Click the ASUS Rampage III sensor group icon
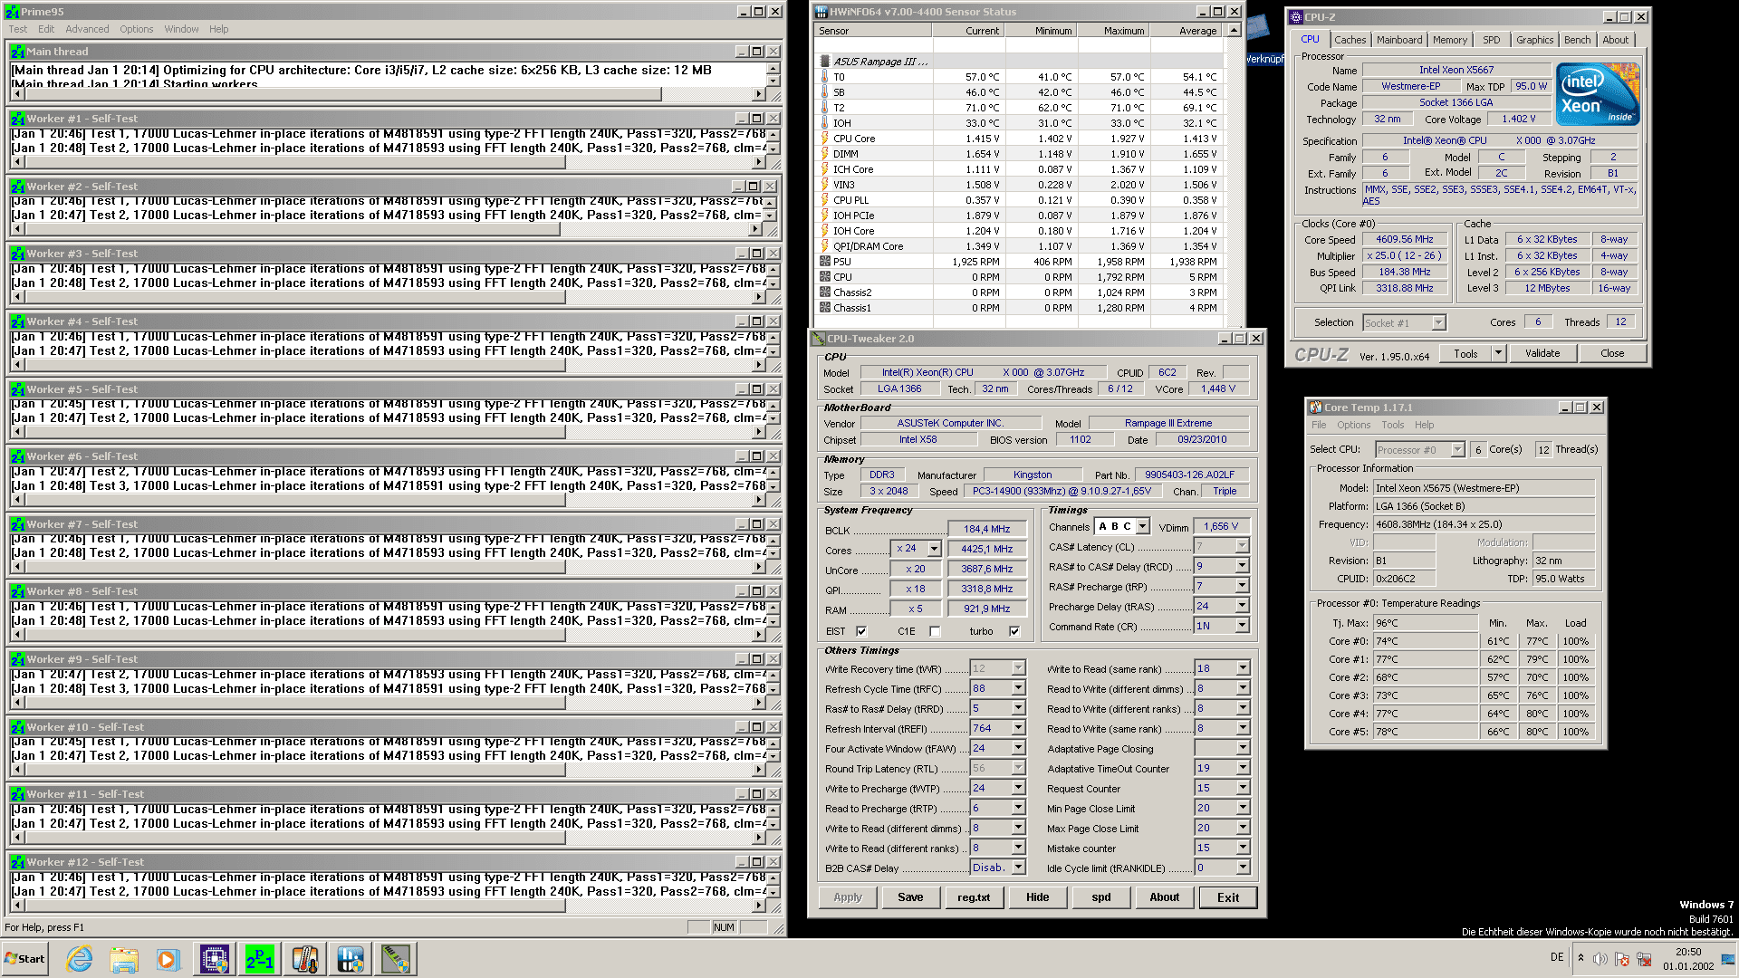 (824, 62)
